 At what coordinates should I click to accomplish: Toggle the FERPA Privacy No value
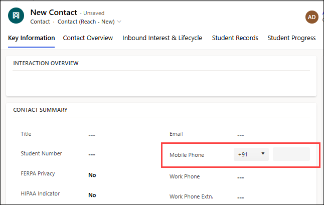(x=92, y=175)
